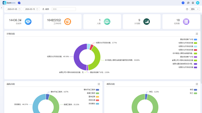Open the 团队 dropdown
The height and width of the screenshot is (113, 202).
tap(195, 9)
